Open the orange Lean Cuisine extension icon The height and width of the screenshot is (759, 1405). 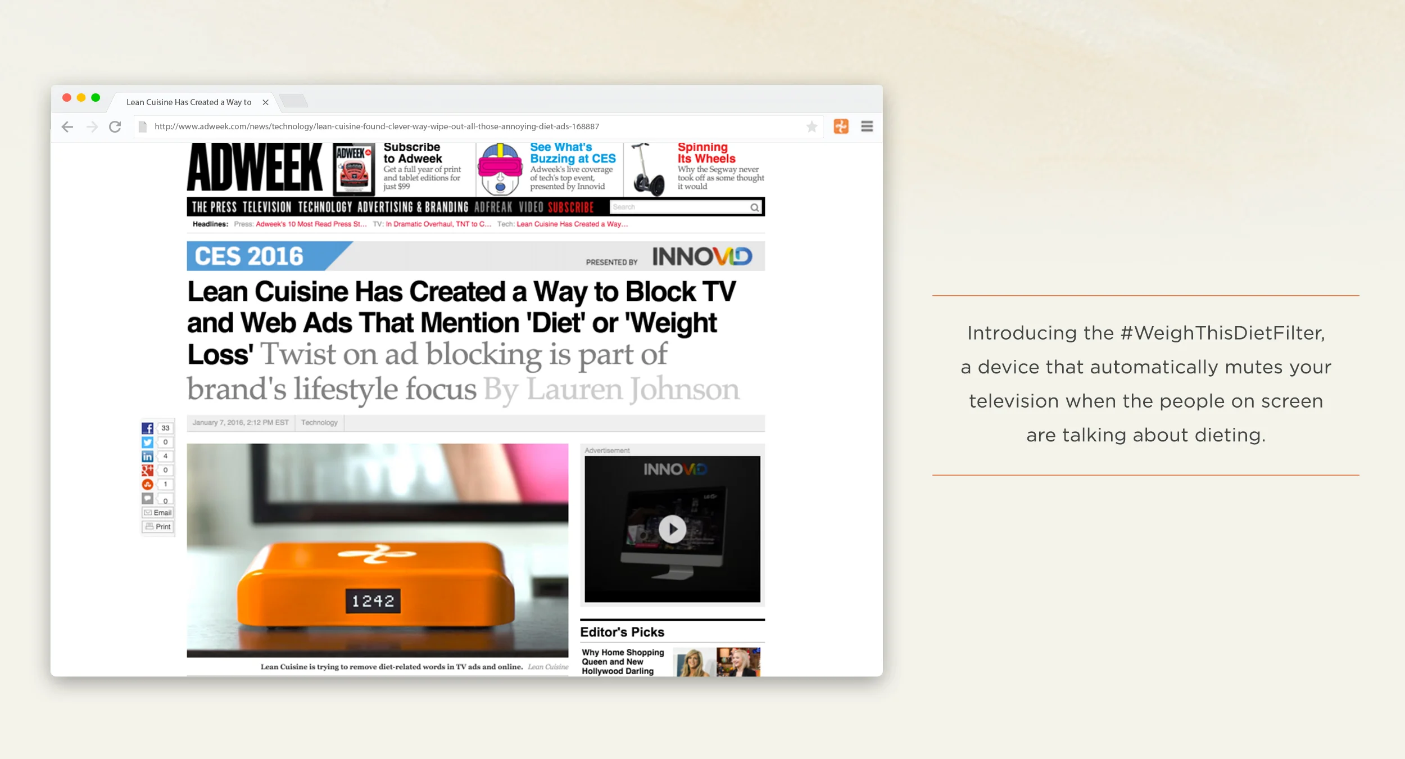coord(841,126)
